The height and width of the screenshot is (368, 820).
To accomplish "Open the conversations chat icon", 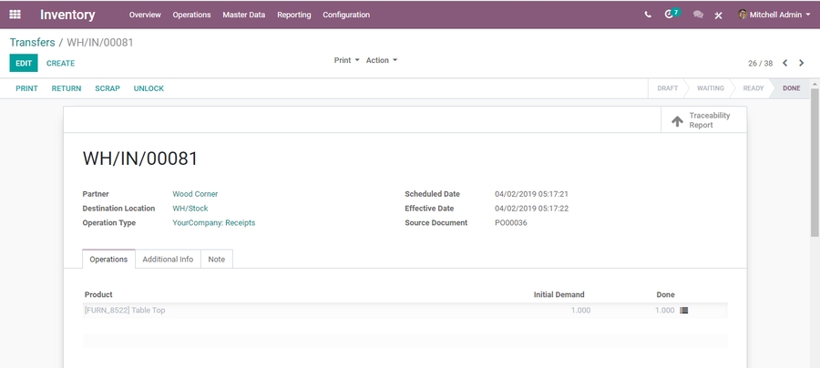I will 698,15.
